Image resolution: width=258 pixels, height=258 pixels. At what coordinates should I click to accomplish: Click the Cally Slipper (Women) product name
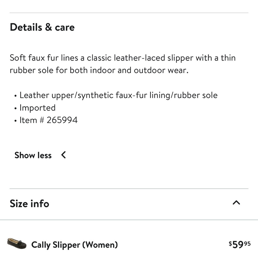pyautogui.click(x=74, y=244)
